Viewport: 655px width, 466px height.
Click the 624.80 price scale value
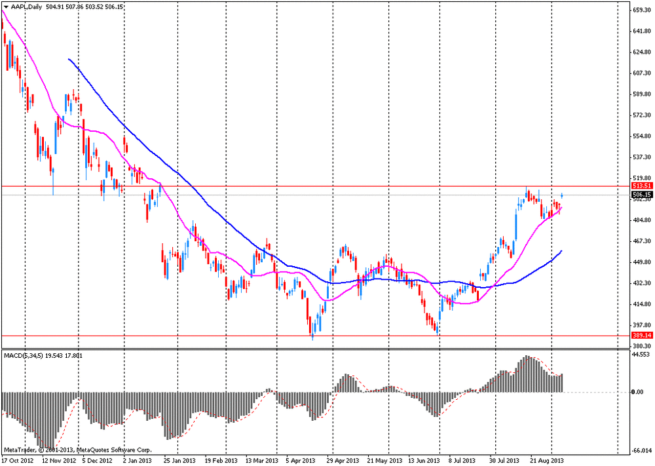642,52
